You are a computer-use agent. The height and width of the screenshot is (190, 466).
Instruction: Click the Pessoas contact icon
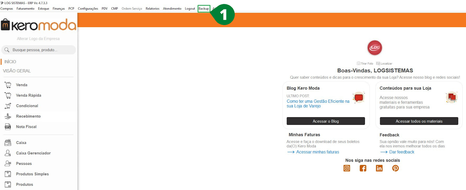click(x=8, y=164)
